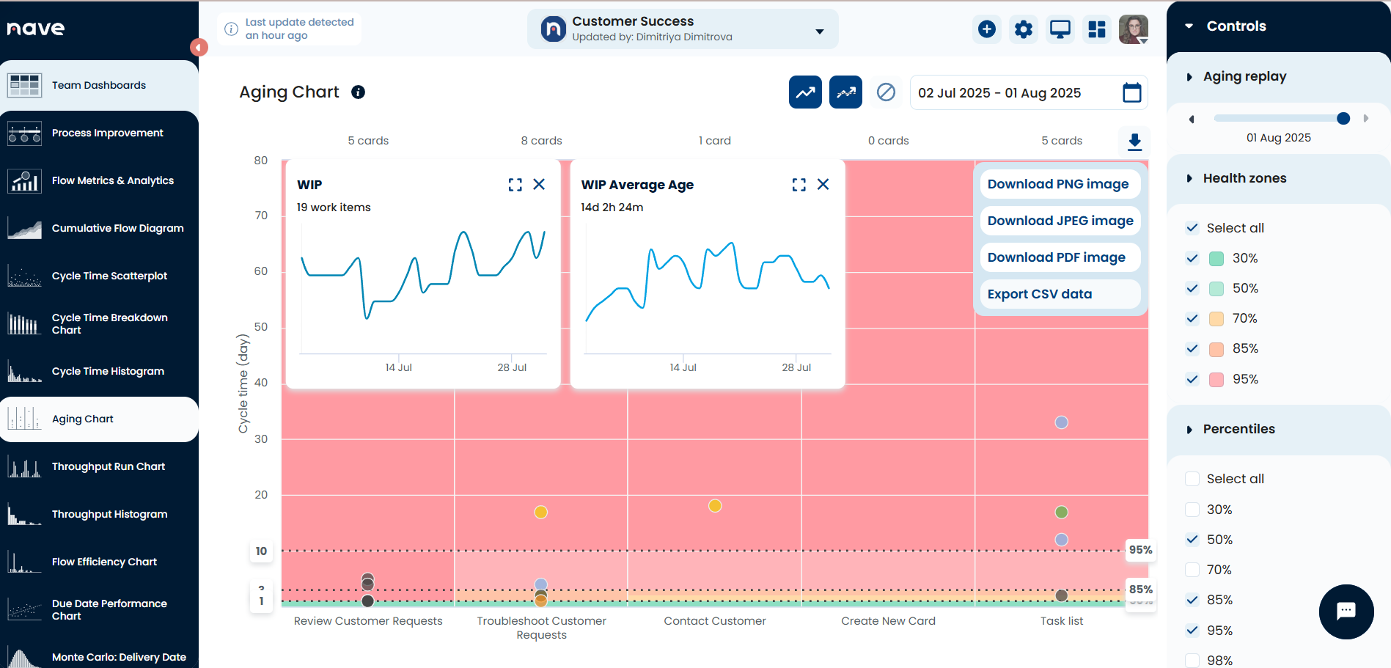Click the TV display mode icon

1060,29
